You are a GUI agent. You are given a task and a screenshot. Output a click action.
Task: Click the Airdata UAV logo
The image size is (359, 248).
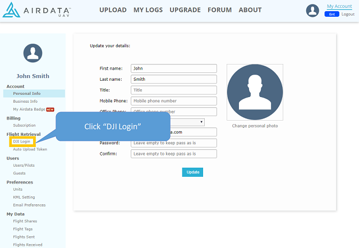click(36, 10)
